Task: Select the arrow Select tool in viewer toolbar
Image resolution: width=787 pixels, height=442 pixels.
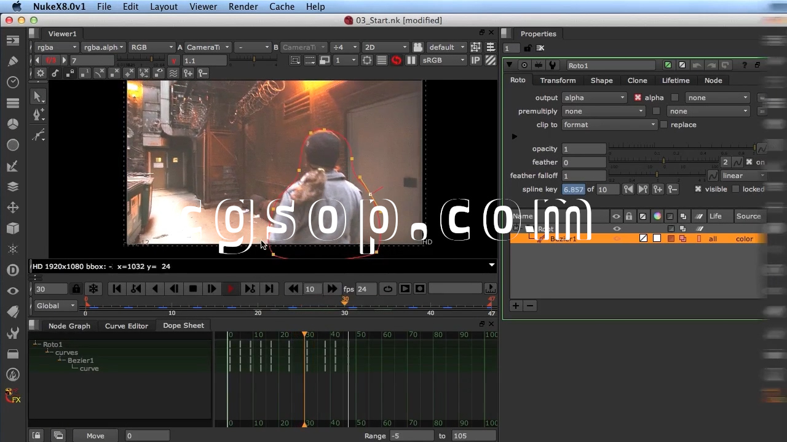Action: click(x=39, y=96)
